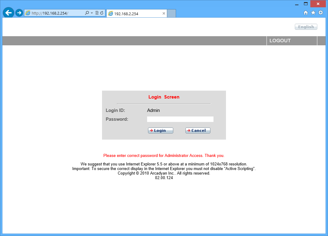
Task: Choose the English language button
Action: click(x=306, y=27)
